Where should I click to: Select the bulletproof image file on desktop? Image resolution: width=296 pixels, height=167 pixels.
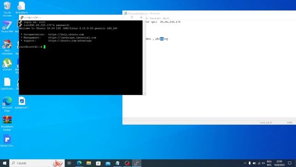pyautogui.click(x=22, y=103)
